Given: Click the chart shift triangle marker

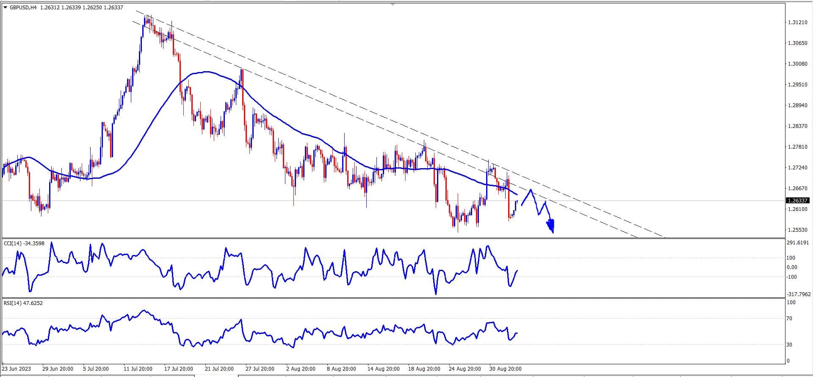Looking at the screenshot, I should (393, 5).
